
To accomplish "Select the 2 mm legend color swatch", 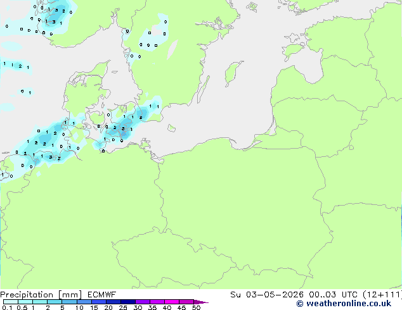I will pyautogui.click(x=55, y=302).
